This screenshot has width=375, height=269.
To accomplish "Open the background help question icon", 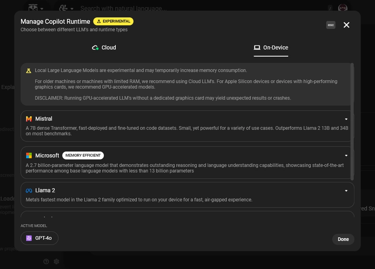I will tap(46, 262).
